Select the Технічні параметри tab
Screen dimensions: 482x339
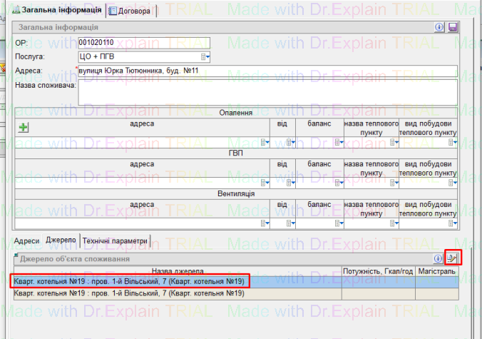pyautogui.click(x=116, y=241)
